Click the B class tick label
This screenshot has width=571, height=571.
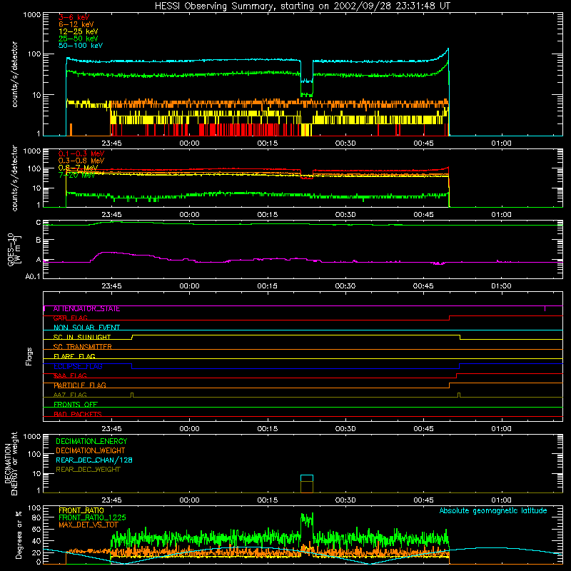click(39, 241)
